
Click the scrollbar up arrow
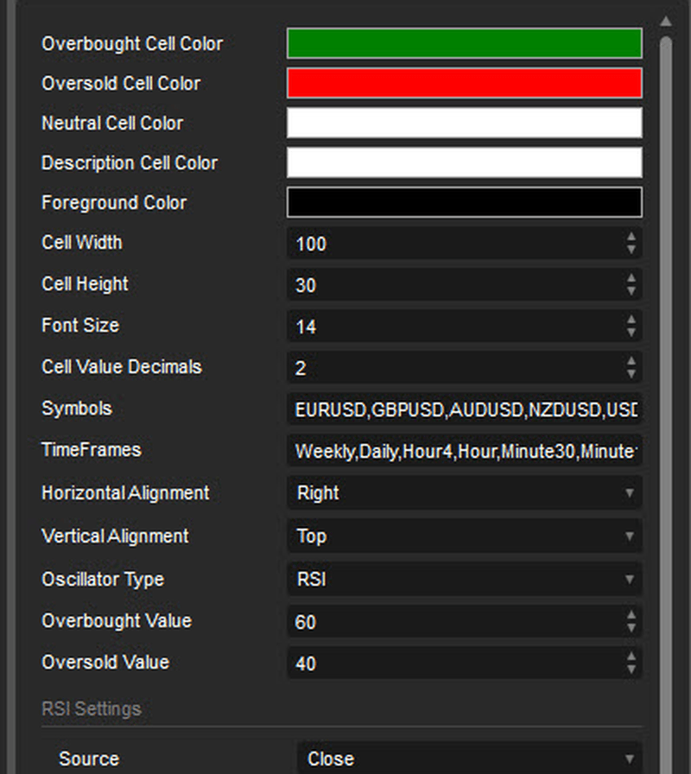point(665,21)
